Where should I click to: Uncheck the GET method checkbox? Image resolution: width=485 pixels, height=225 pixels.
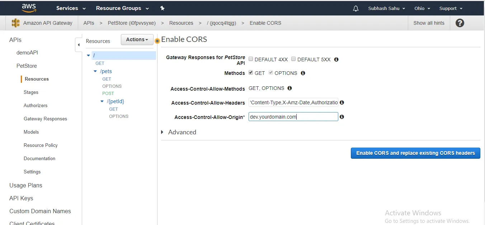pos(251,73)
